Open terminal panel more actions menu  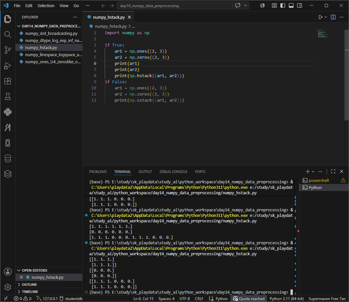[321, 171]
